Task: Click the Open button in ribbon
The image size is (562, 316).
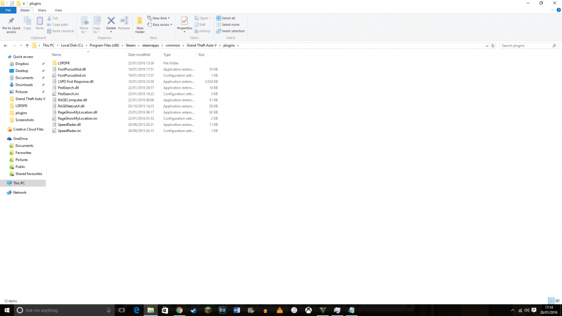Action: [x=202, y=19]
